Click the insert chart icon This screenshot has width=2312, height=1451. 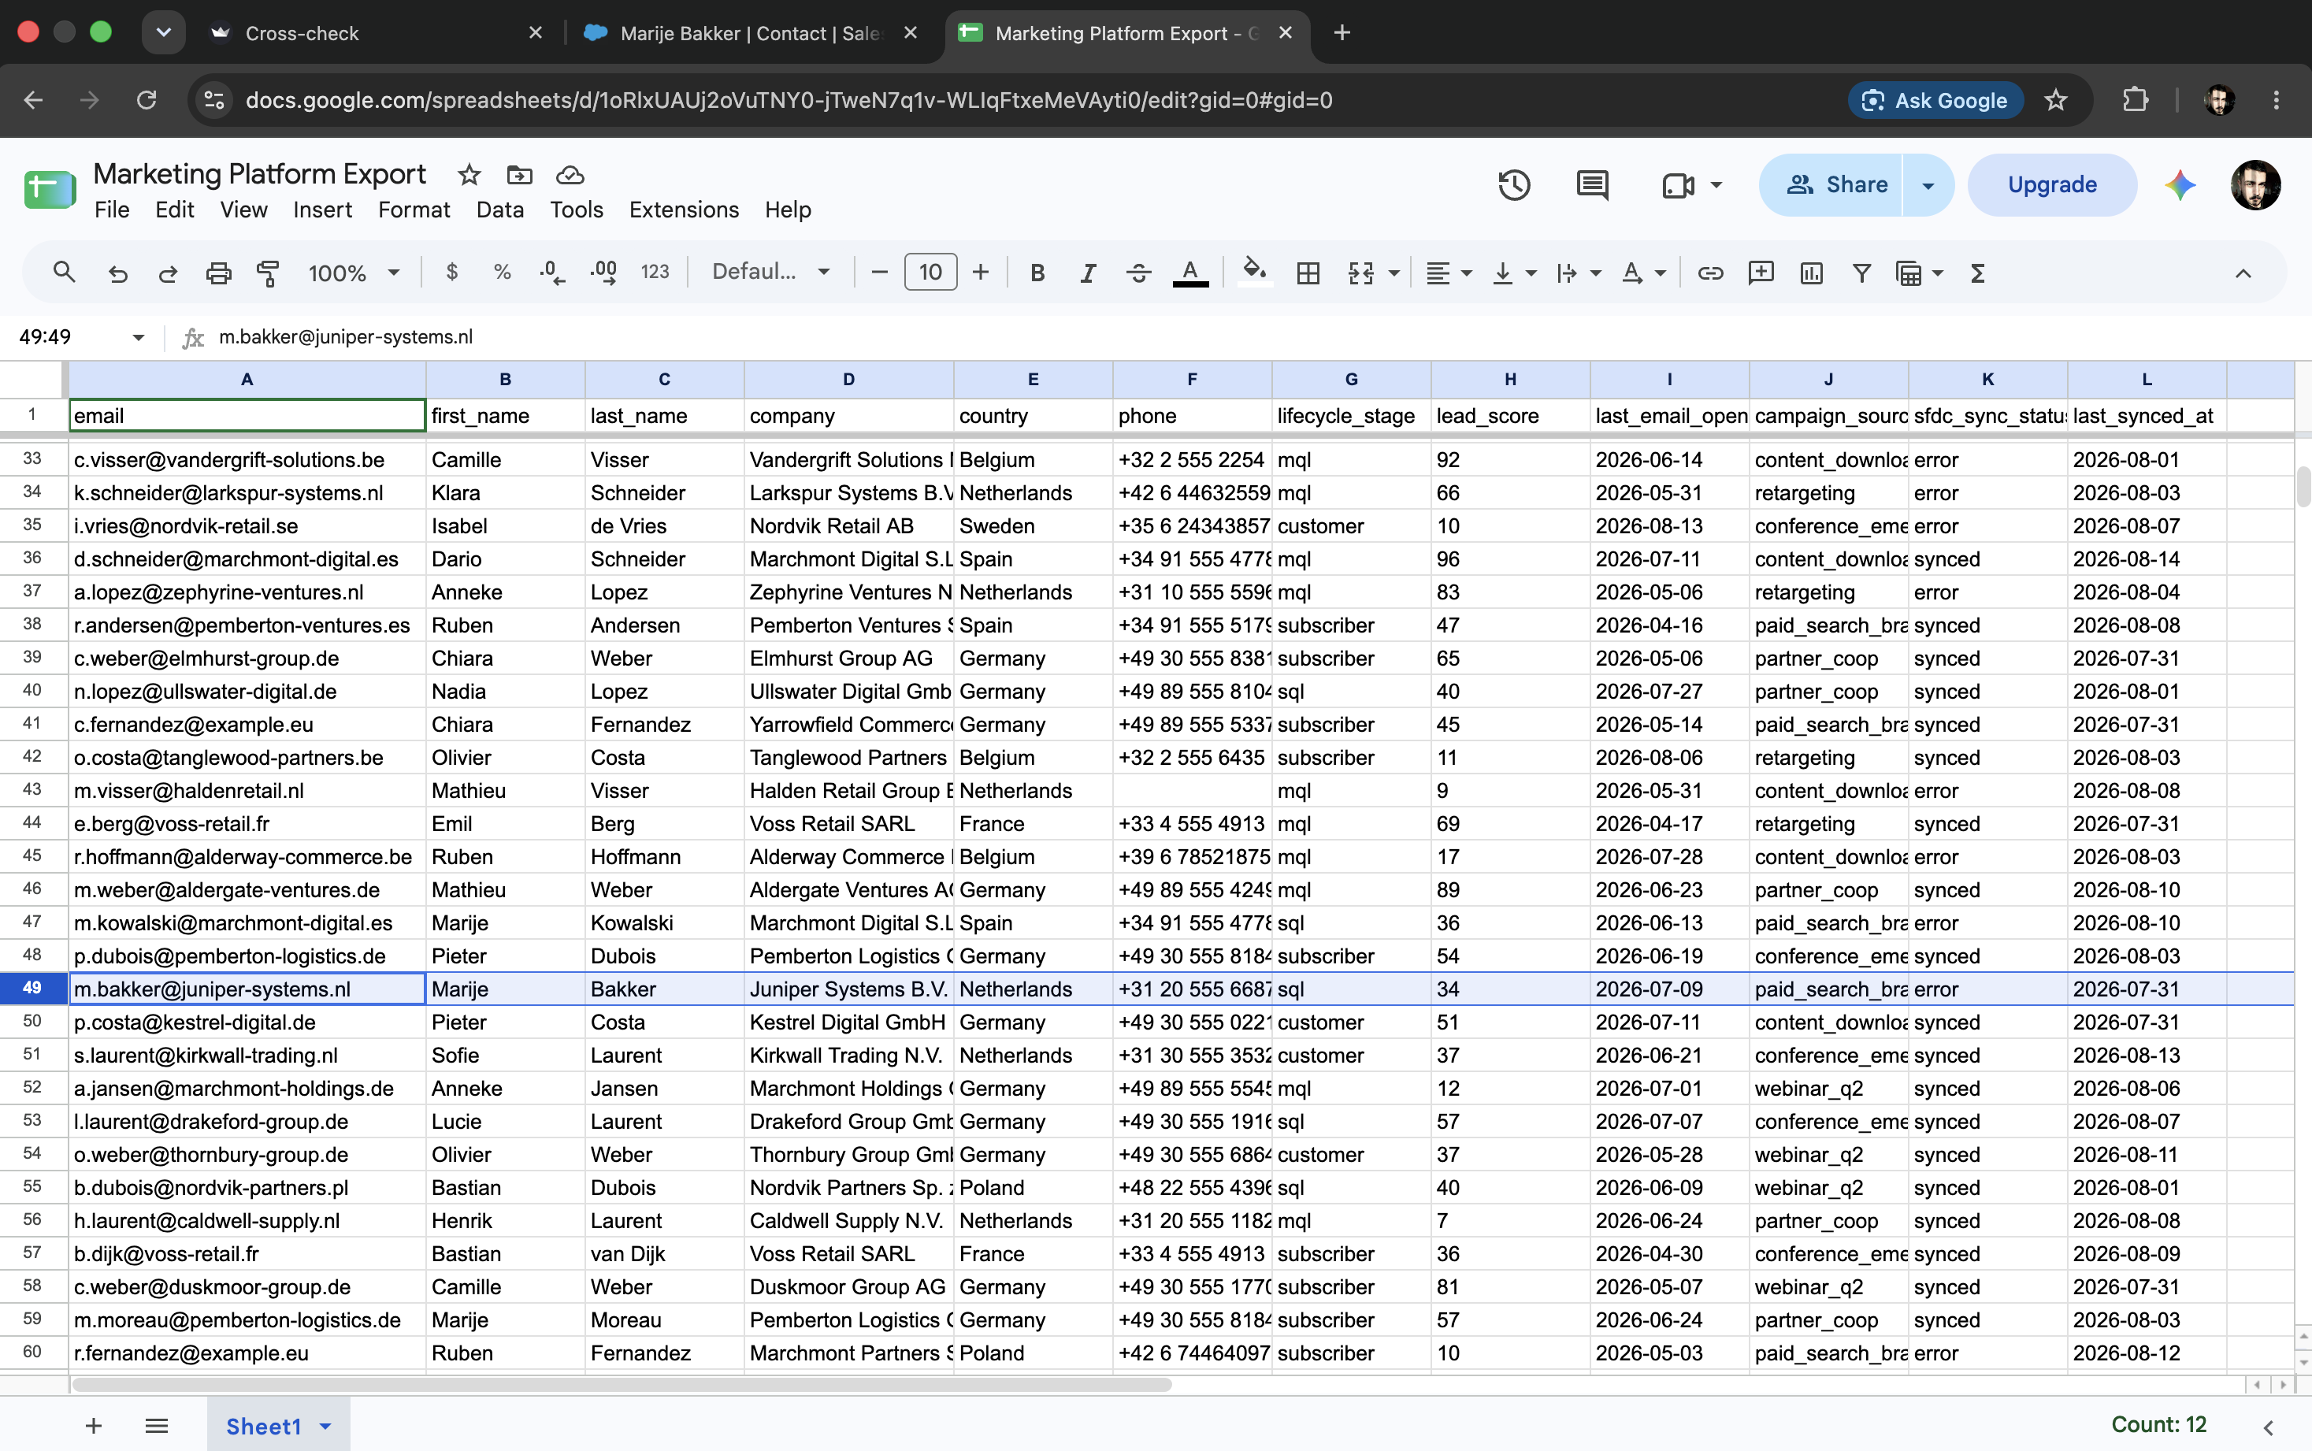point(1811,273)
